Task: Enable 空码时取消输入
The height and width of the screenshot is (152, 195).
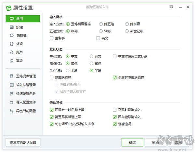Action: [114, 110]
